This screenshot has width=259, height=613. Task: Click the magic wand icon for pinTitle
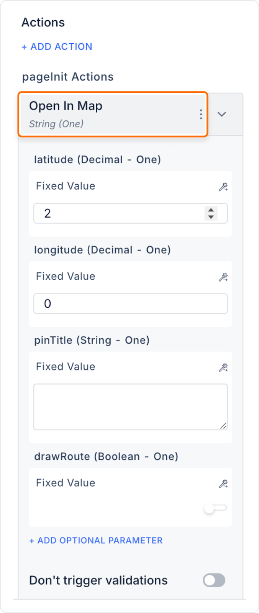click(x=223, y=367)
